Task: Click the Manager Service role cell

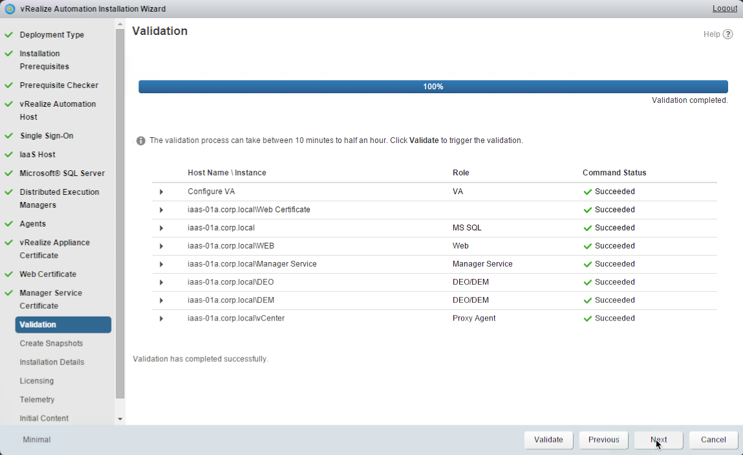Action: [482, 264]
